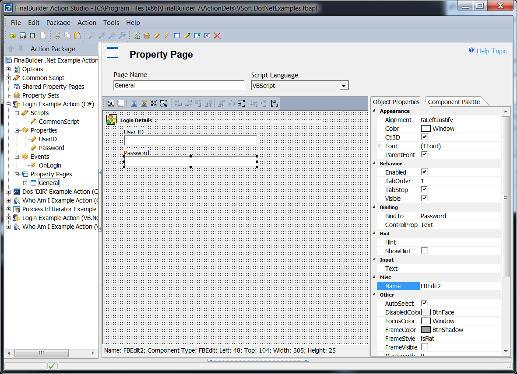Click the Page Name input field
Image resolution: width=517 pixels, height=374 pixels.
tap(179, 85)
